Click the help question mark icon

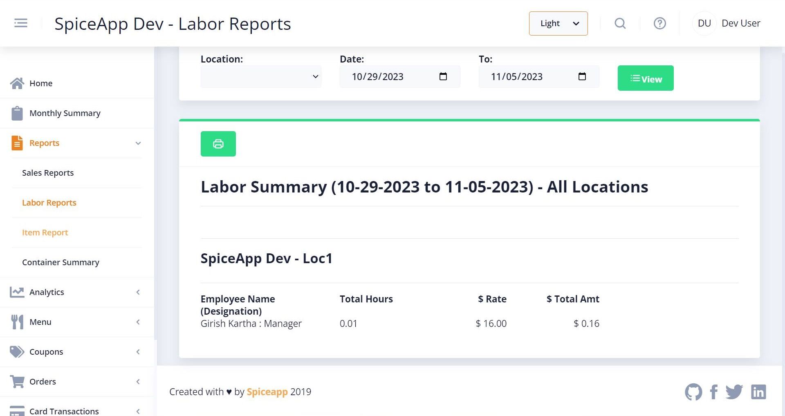coord(660,23)
